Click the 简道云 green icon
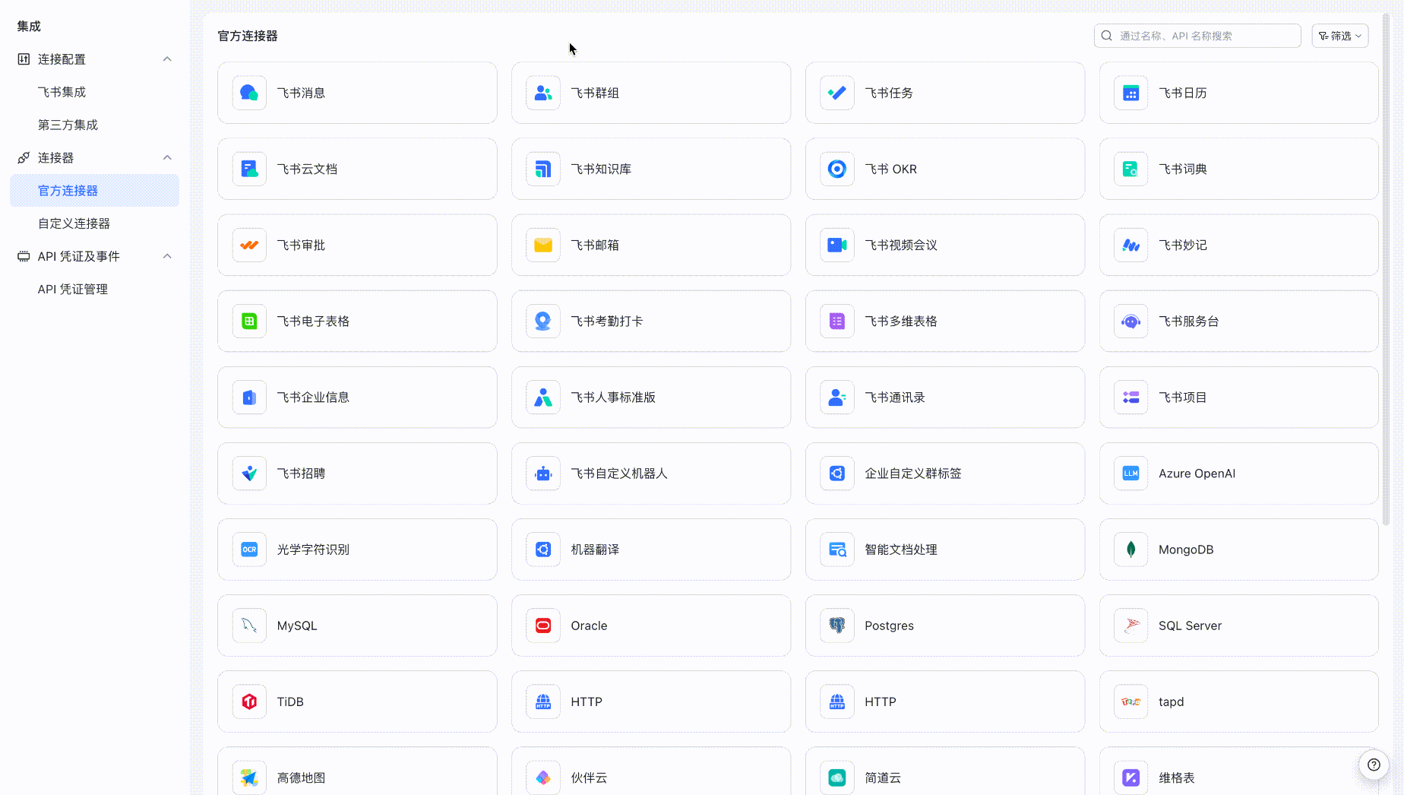 coord(837,777)
